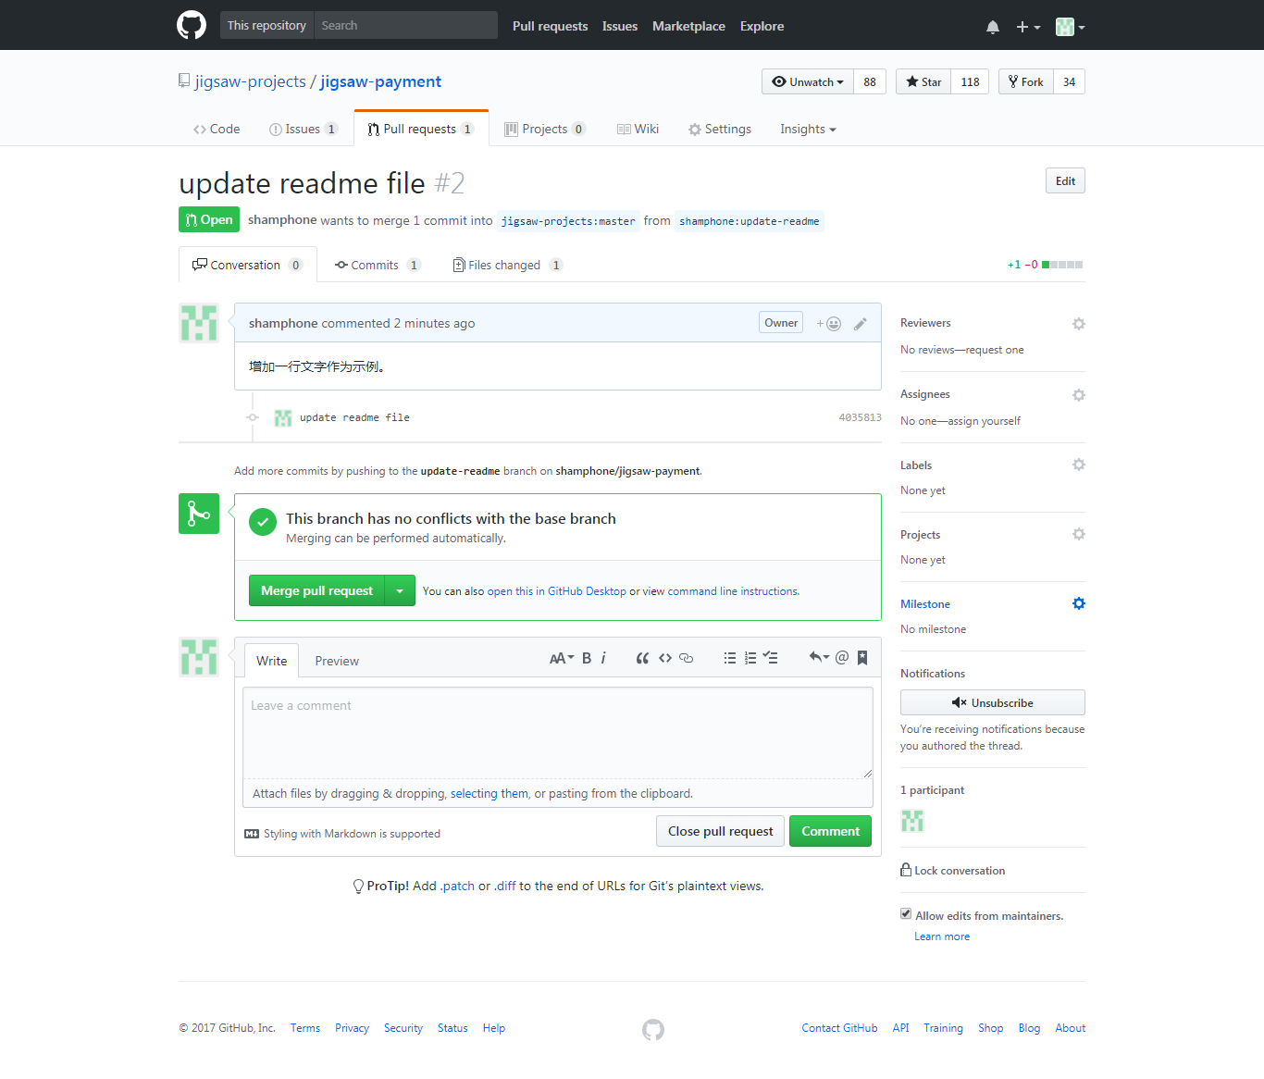This screenshot has width=1264, height=1079.
Task: Click the diff stat bar +1 −0
Action: 1045,265
